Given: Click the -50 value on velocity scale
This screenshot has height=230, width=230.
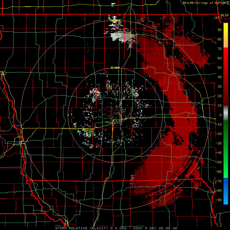Looking at the screenshot, I should [x=218, y=162].
